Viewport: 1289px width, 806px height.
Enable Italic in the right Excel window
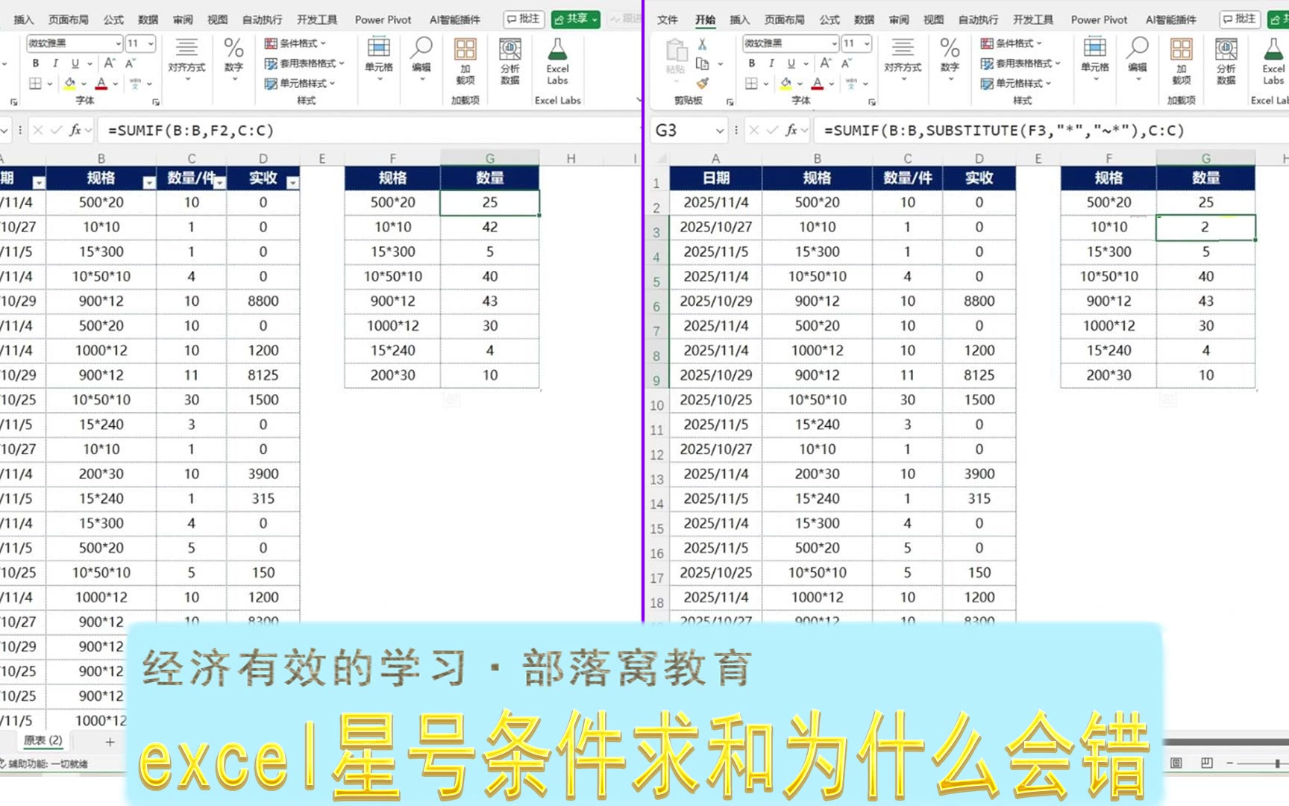click(x=771, y=63)
